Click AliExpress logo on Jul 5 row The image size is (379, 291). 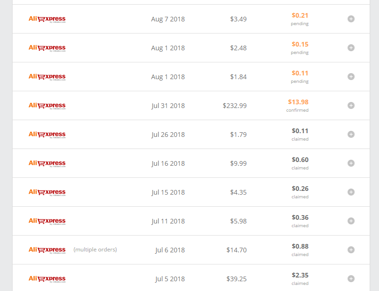pos(47,279)
